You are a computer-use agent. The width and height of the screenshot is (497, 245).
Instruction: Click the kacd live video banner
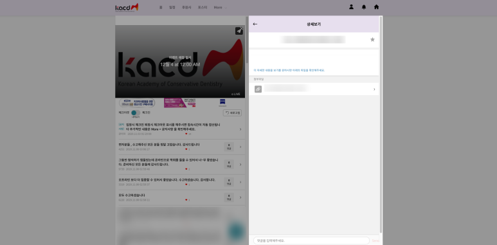click(x=180, y=62)
